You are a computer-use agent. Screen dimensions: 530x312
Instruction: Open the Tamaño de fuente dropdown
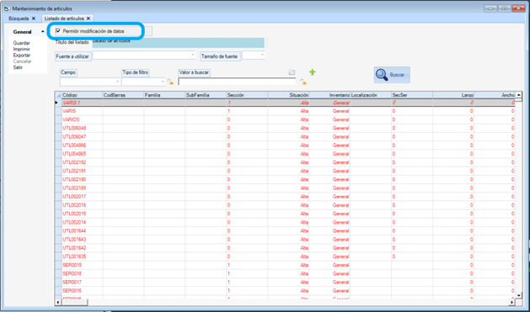(262, 55)
